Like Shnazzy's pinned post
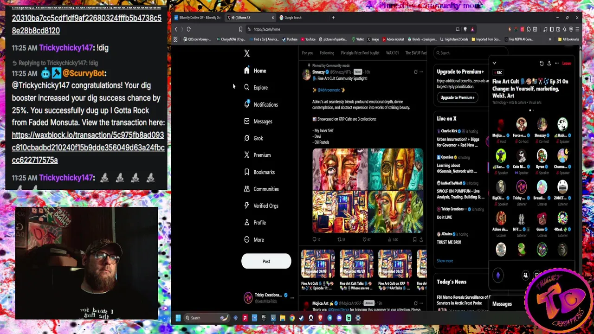 tap(364, 239)
